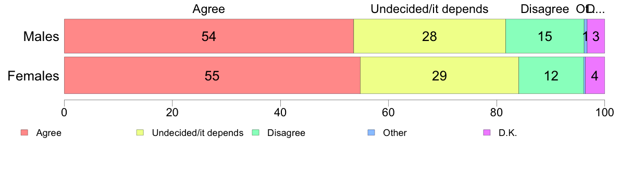Click the Males D.K. segment showing 3
The width and height of the screenshot is (619, 191).
coord(596,36)
